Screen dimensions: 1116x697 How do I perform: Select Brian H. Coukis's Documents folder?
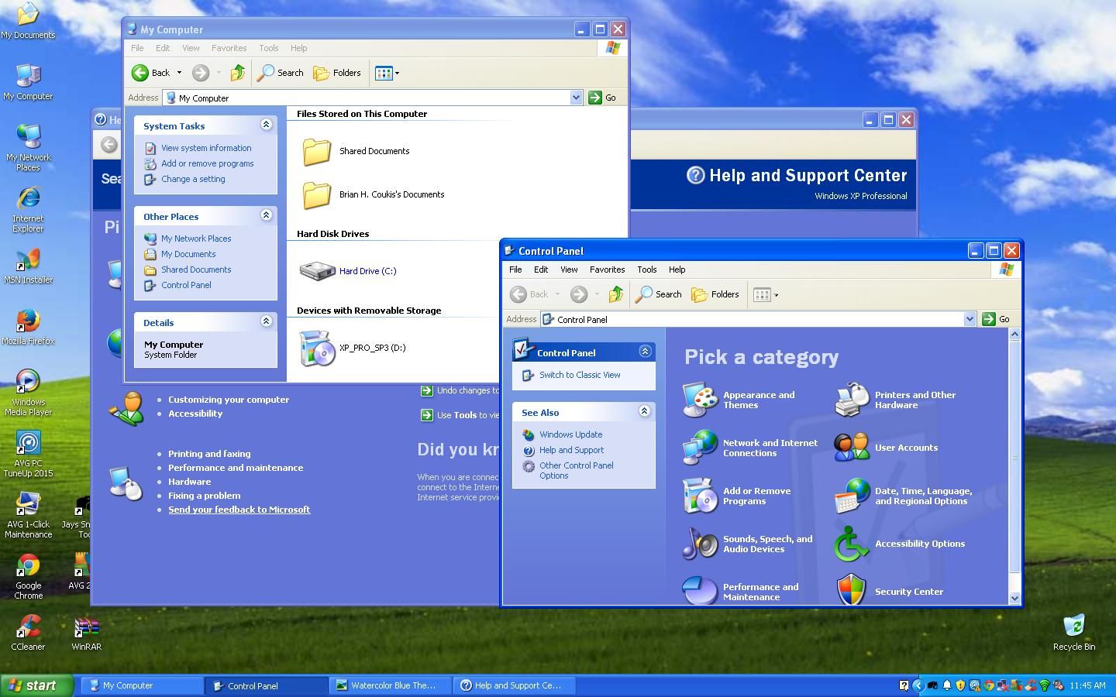tap(316, 195)
